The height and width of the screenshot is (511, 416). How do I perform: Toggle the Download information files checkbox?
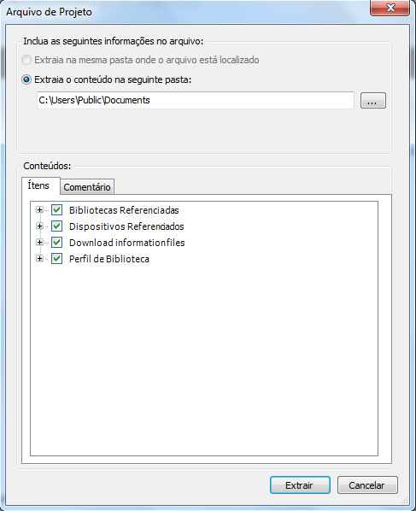tap(57, 243)
